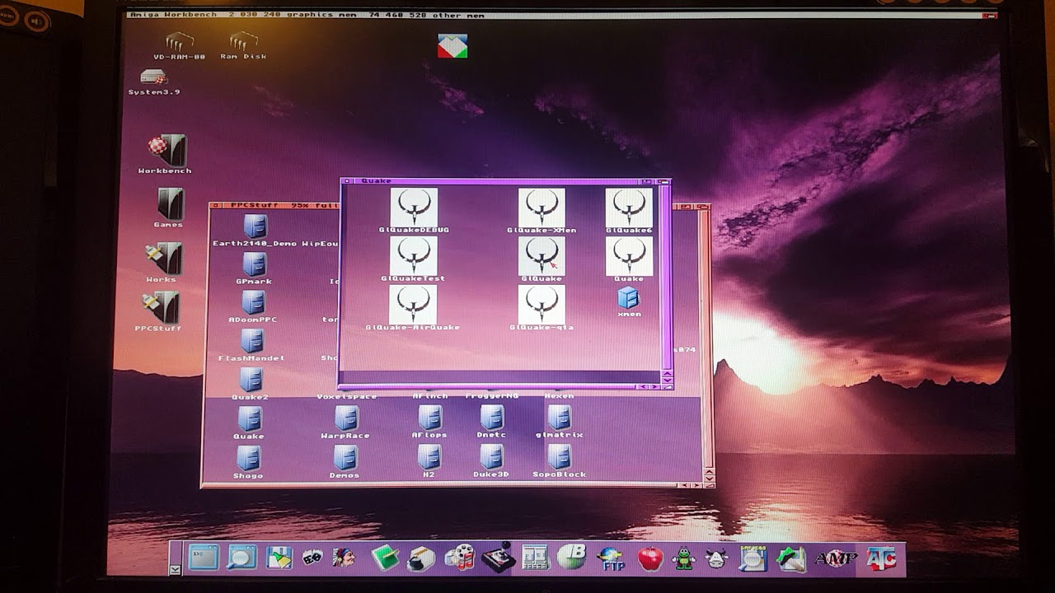Open the Shogo drawer
Screen dimensions: 1055x593
[x=248, y=458]
